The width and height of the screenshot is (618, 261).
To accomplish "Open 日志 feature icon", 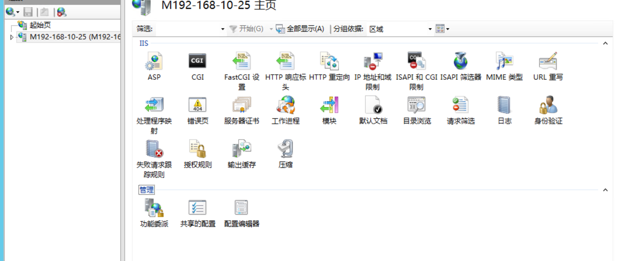I will [x=504, y=105].
